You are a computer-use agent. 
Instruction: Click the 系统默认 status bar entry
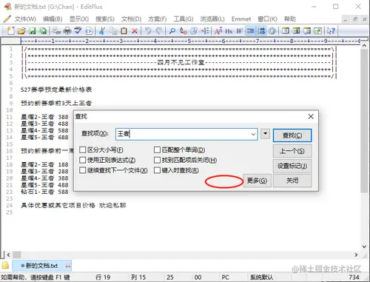point(262,278)
